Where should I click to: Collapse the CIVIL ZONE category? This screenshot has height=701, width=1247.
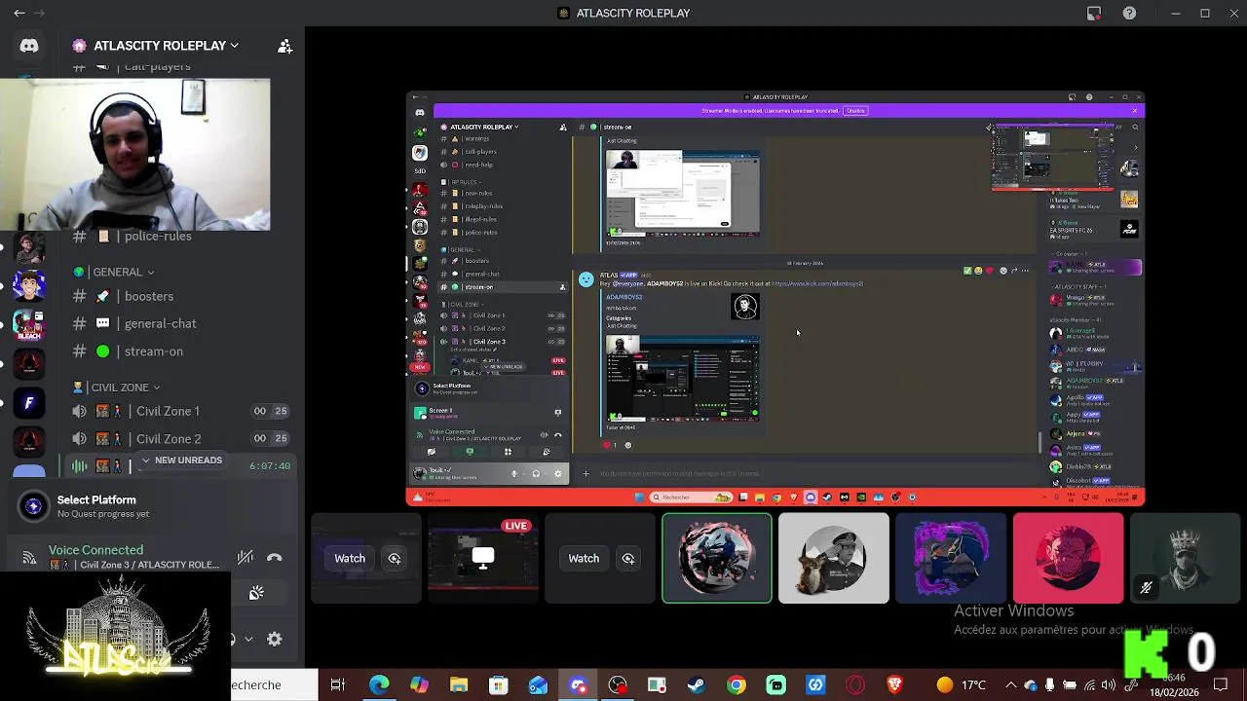coord(119,387)
